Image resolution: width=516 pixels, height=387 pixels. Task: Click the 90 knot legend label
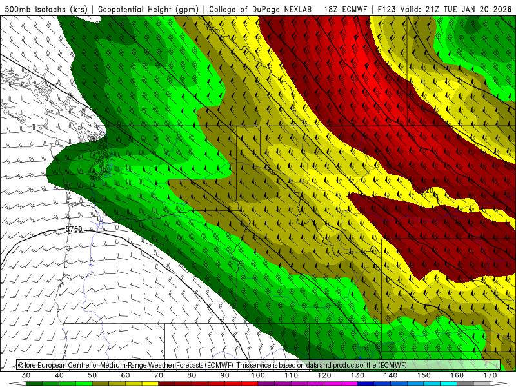[x=225, y=375]
